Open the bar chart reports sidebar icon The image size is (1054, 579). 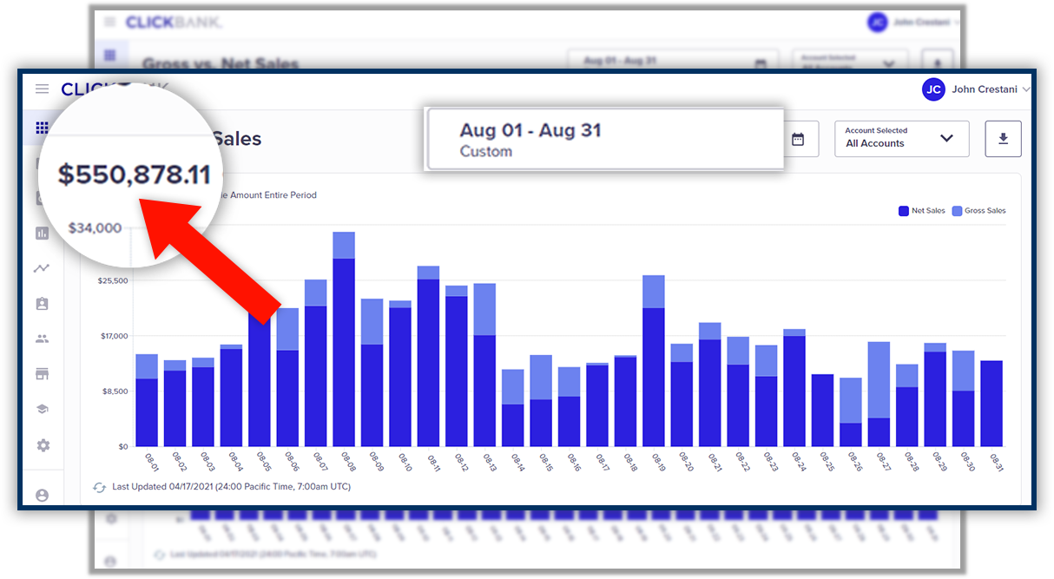[x=42, y=233]
